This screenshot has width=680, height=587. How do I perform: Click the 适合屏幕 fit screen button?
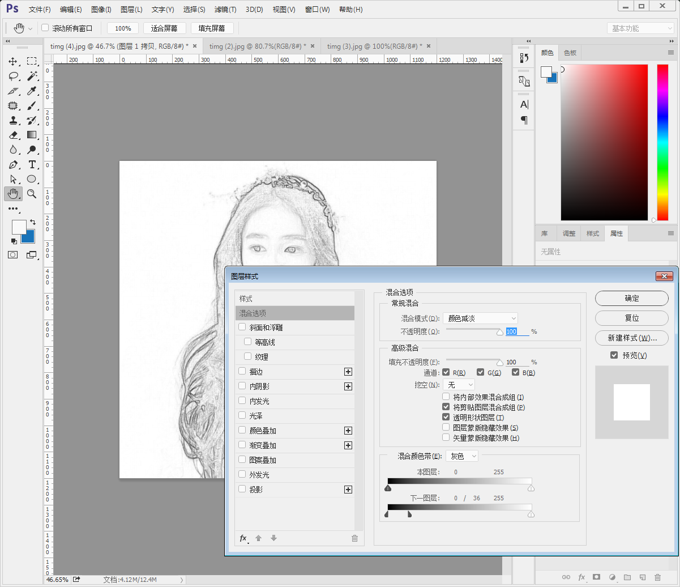(164, 28)
